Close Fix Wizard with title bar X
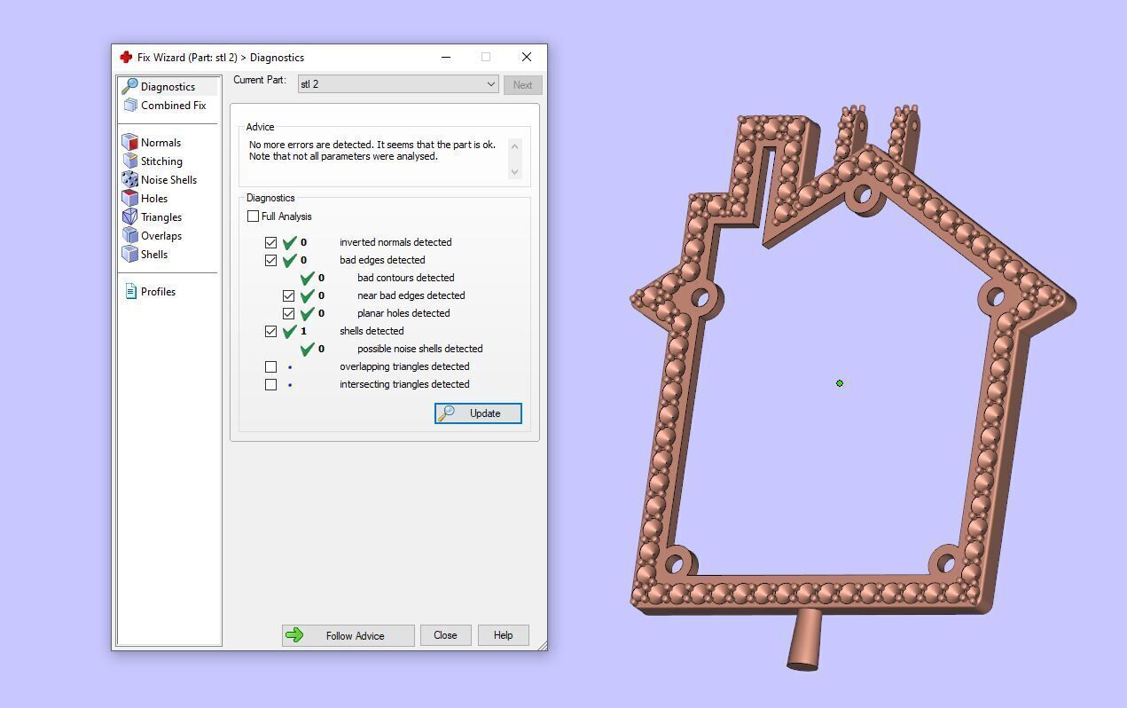The image size is (1127, 708). [x=527, y=57]
